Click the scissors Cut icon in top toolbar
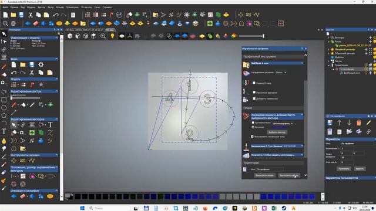376x211 pixels. 31,15
